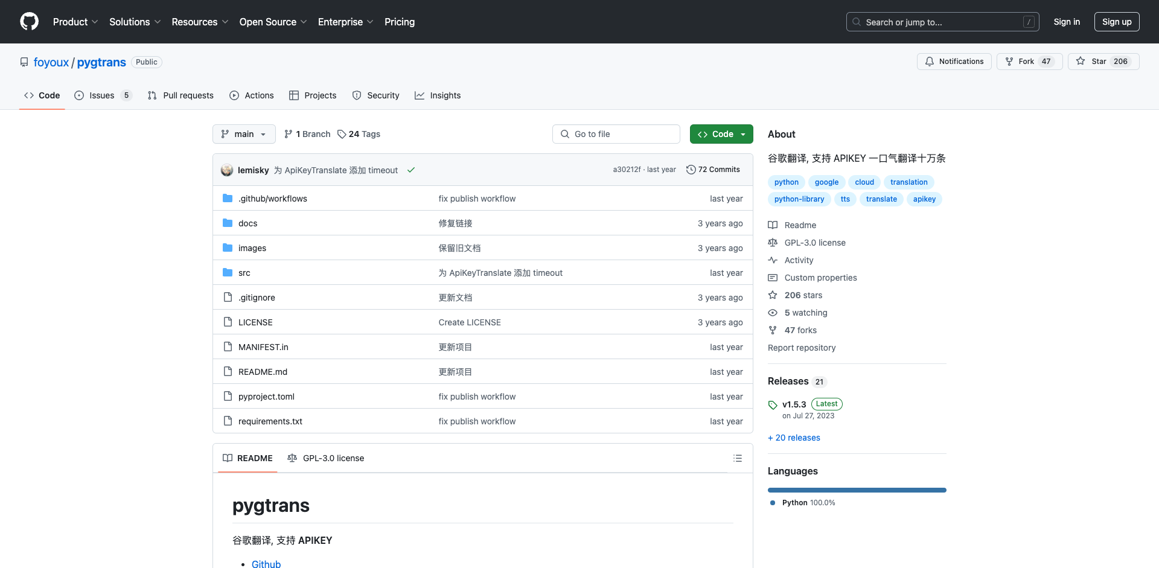
Task: Expand the Solutions menu
Action: [135, 22]
